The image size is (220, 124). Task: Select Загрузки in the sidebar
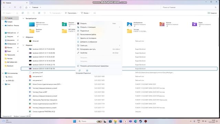tap(10, 37)
